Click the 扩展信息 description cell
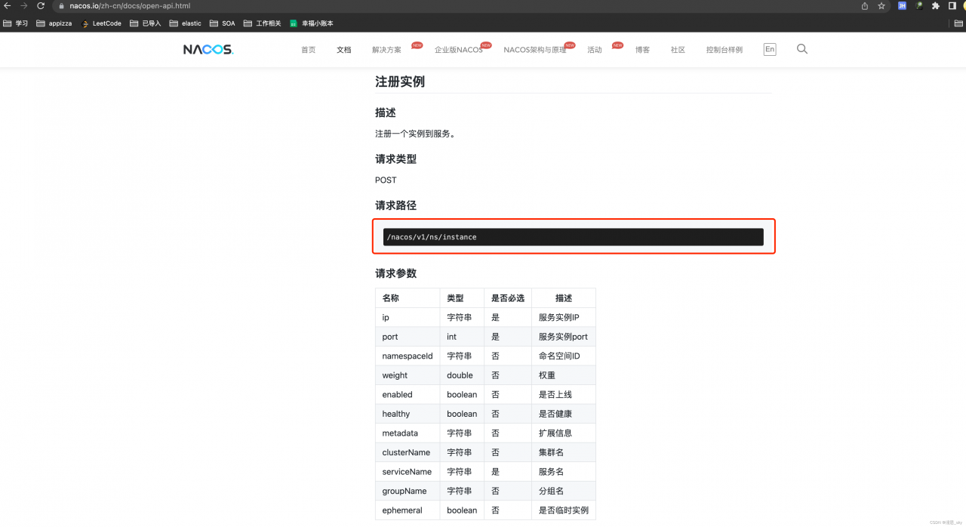 pos(564,433)
